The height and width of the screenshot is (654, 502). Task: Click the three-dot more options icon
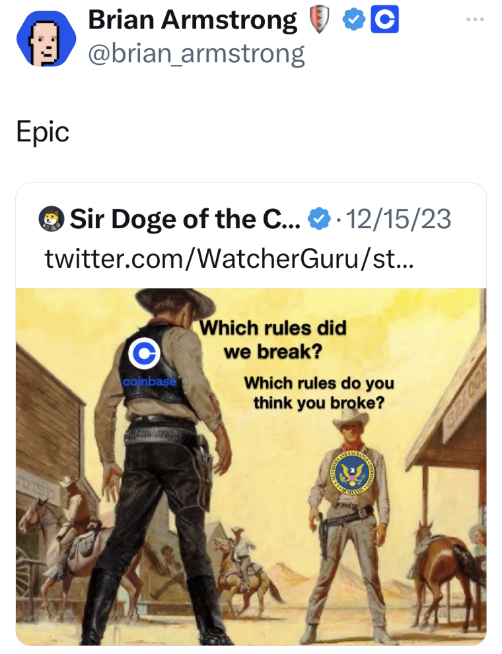[475, 19]
